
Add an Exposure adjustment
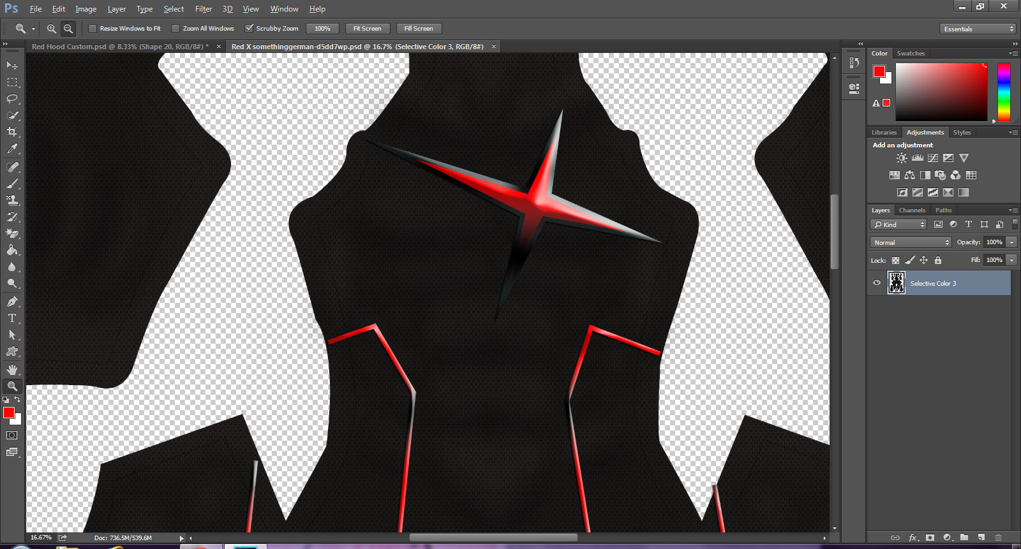click(948, 158)
